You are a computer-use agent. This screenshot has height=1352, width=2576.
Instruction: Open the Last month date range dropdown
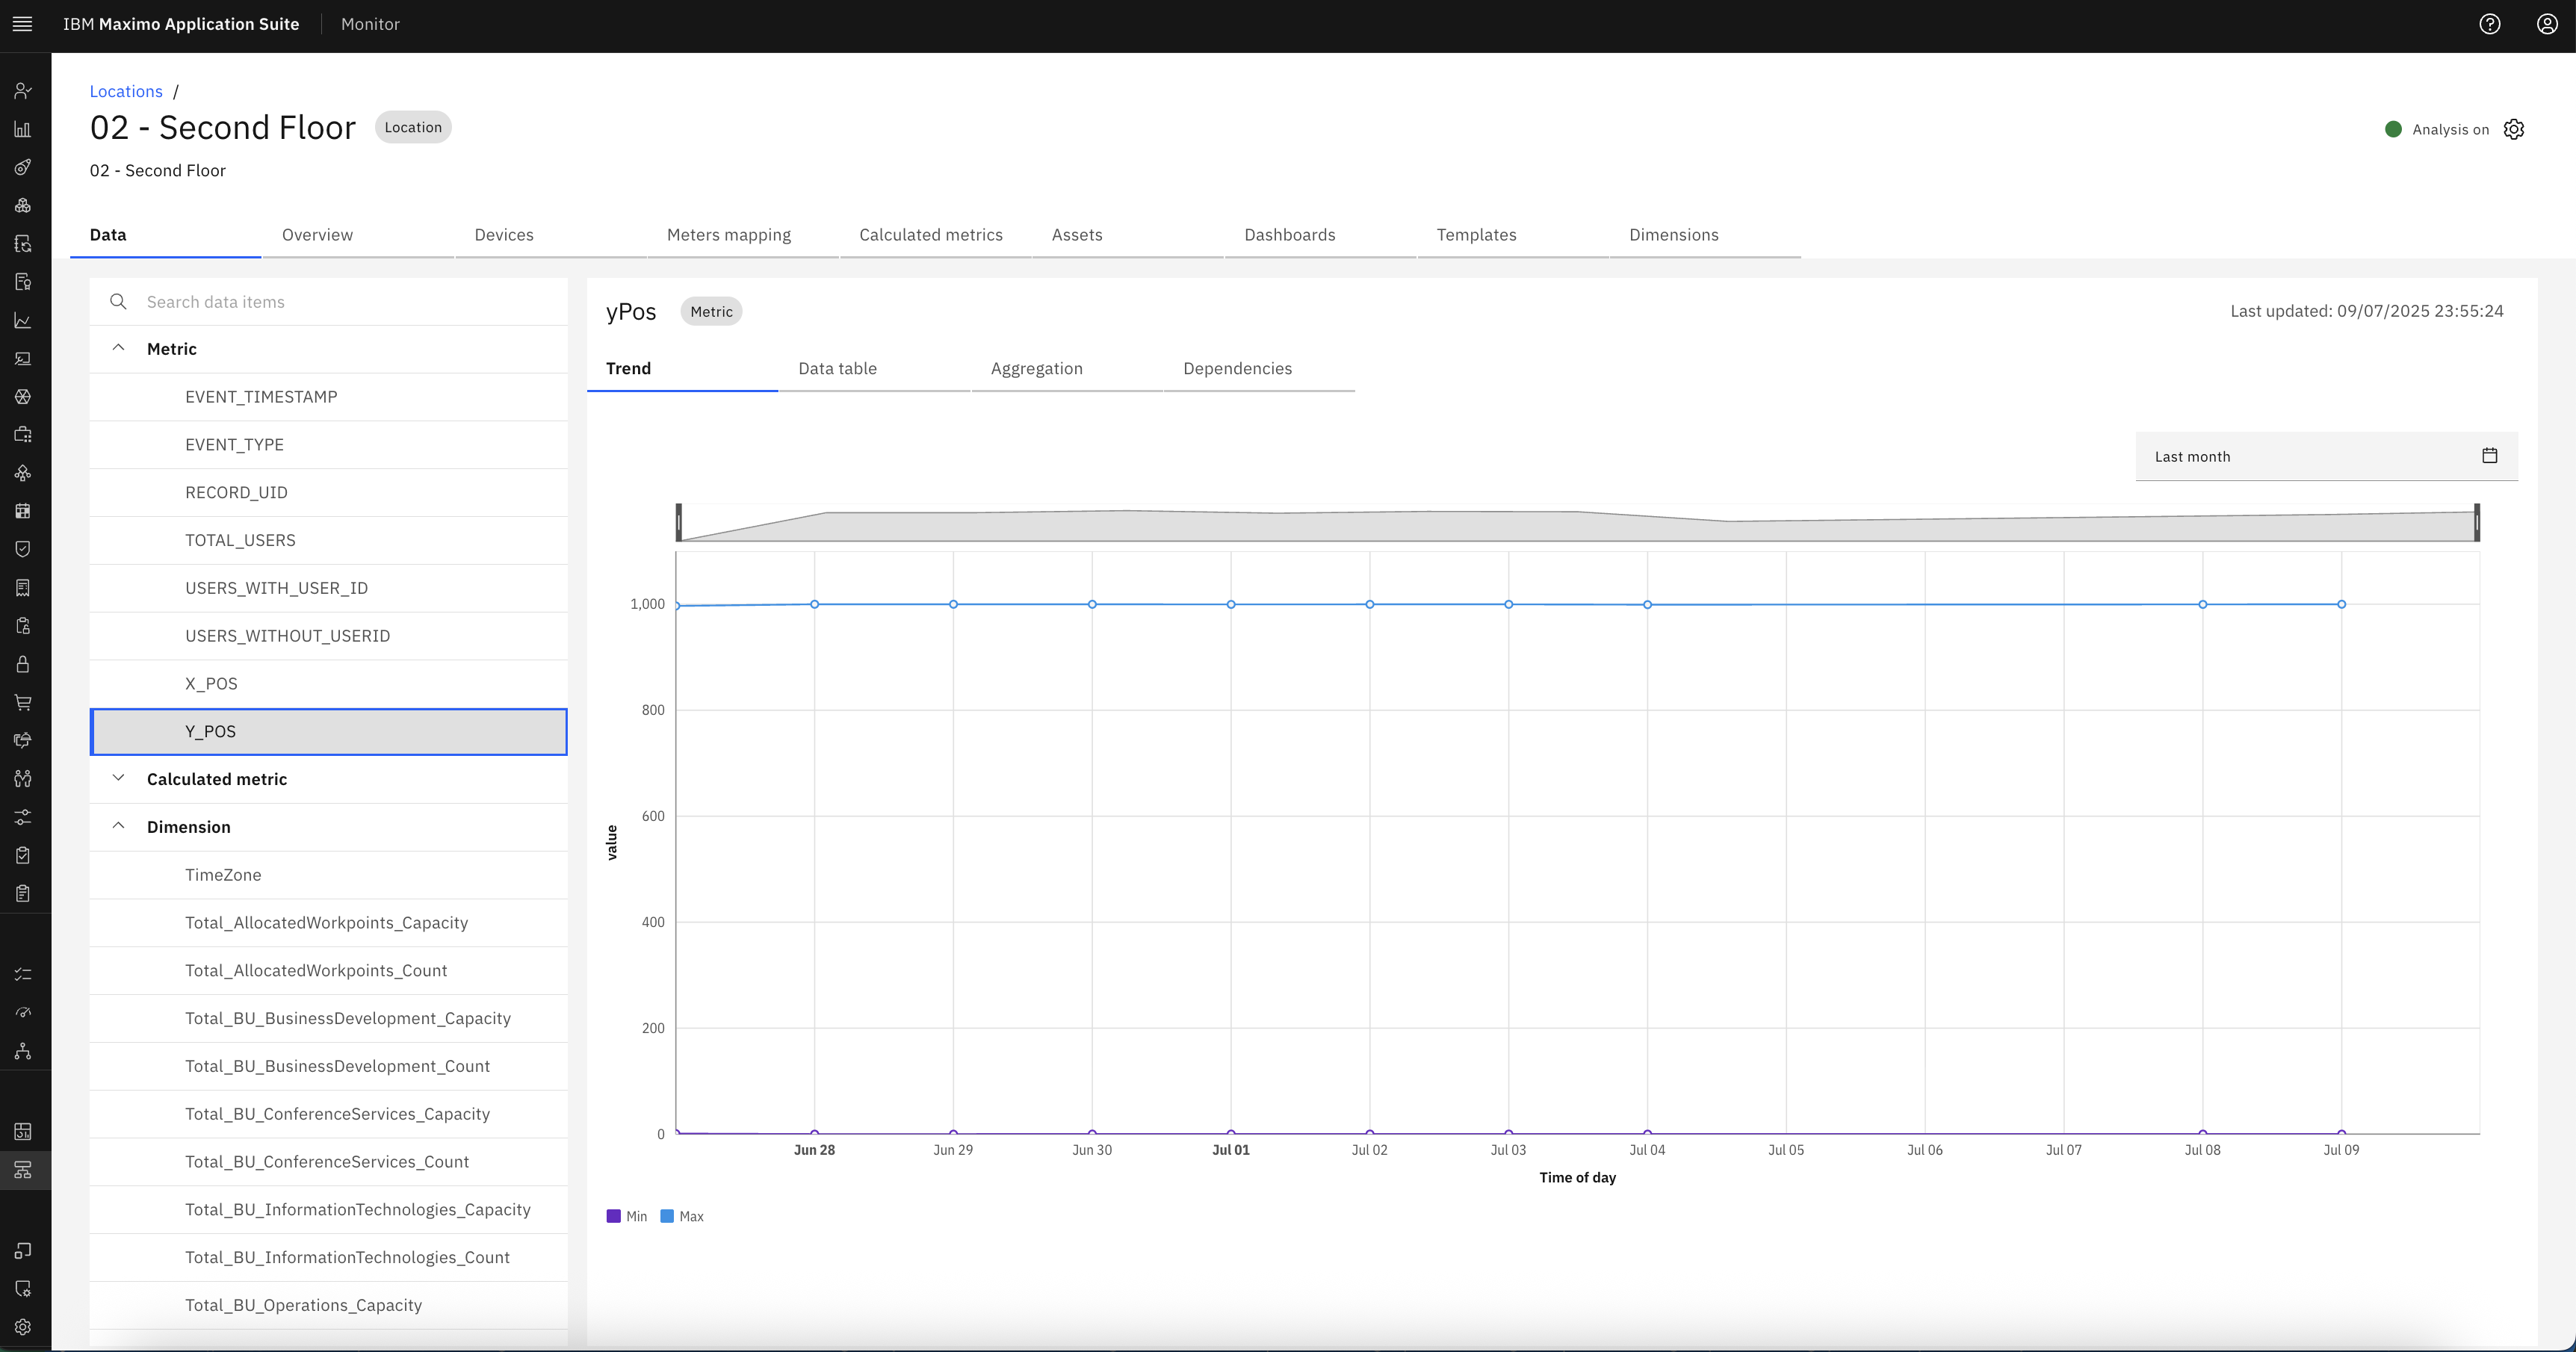click(2326, 456)
